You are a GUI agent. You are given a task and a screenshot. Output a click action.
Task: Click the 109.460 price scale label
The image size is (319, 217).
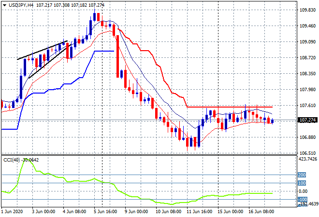tap(307, 26)
